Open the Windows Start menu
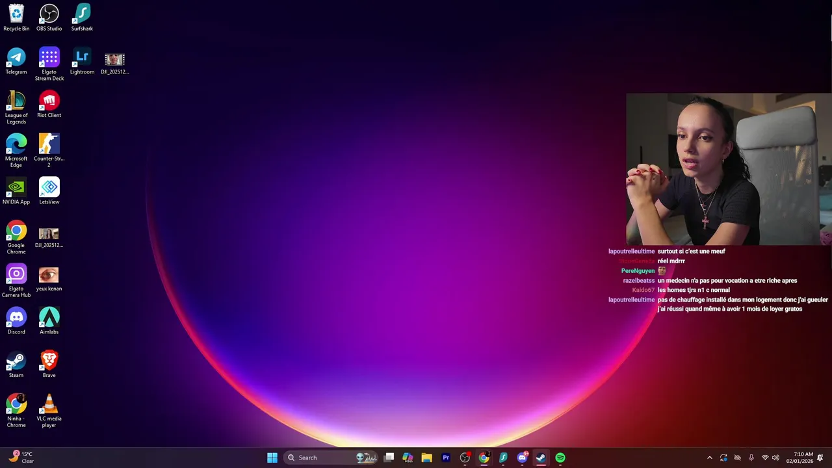Image resolution: width=832 pixels, height=468 pixels. pos(272,458)
